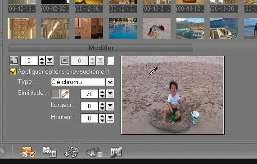257x164 pixels.
Task: Click the Similitude value field showing 70
Action: [90, 94]
